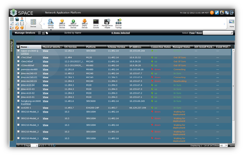Screen dimensions: 244x156
Task: Click the orange checkmark icon in the icon grid
Action: point(17,28)
